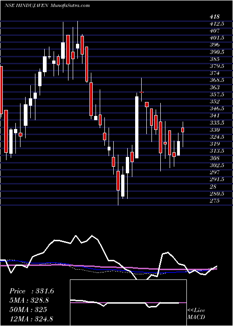Select the 291.5 price axis label
Screen dimensions: 233x326
pos(217,180)
